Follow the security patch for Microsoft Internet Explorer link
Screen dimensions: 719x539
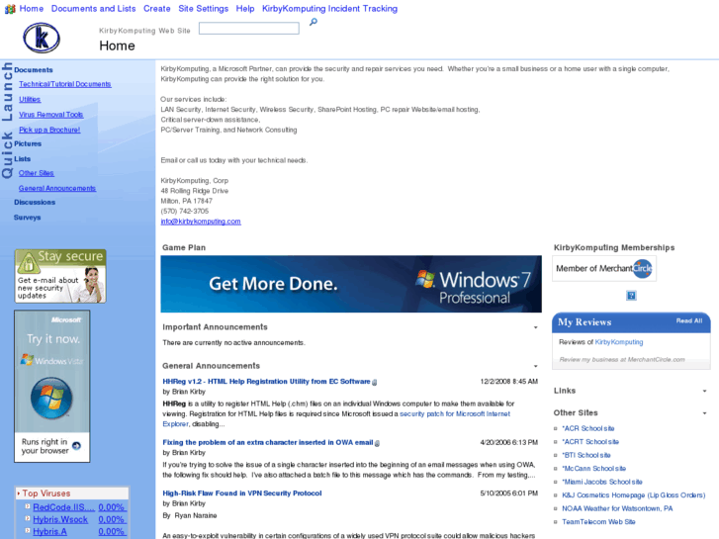(455, 413)
